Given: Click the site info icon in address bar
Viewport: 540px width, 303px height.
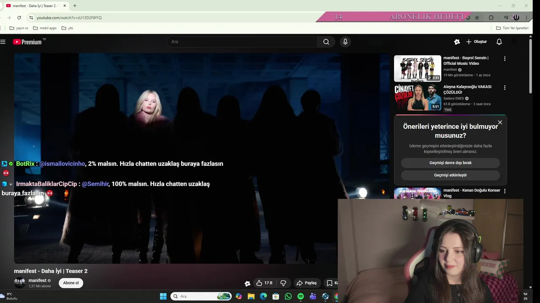Looking at the screenshot, I should (31, 18).
